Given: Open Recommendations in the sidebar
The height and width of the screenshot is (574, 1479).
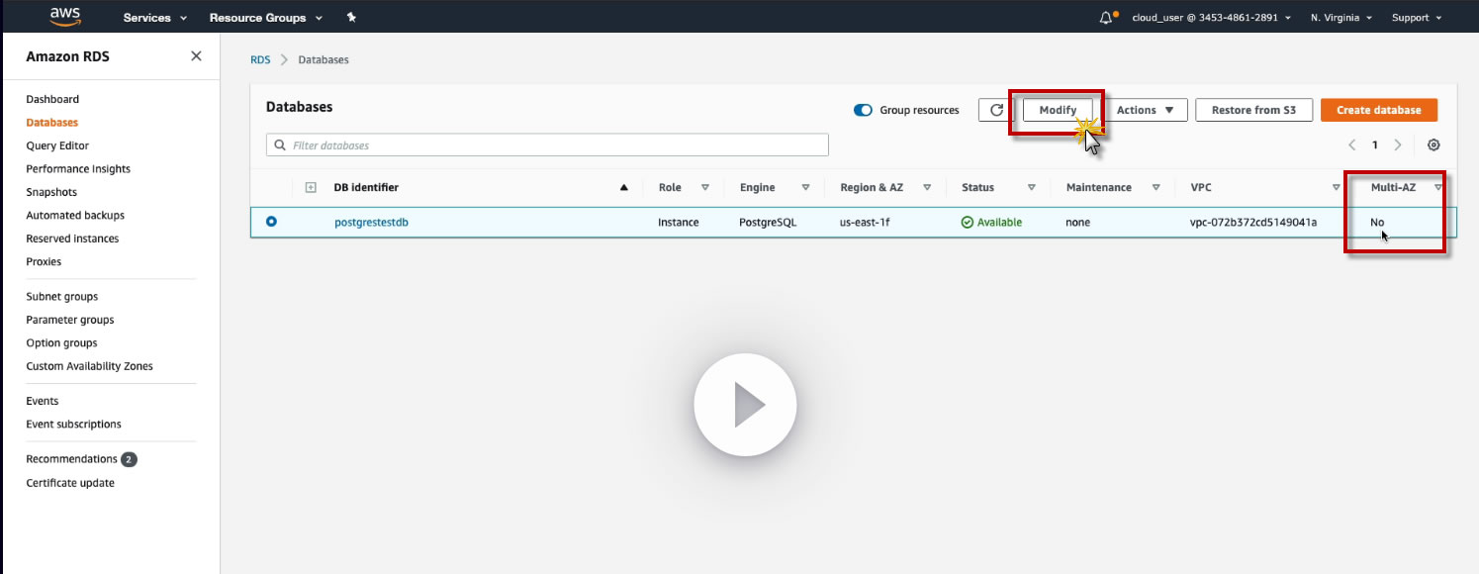Looking at the screenshot, I should click(x=71, y=459).
